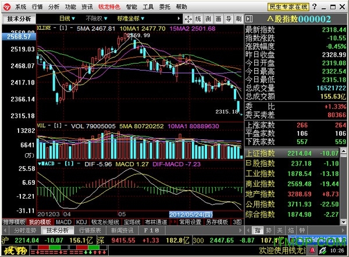
Task: Select the MACD indicator tab
Action: click(x=64, y=222)
